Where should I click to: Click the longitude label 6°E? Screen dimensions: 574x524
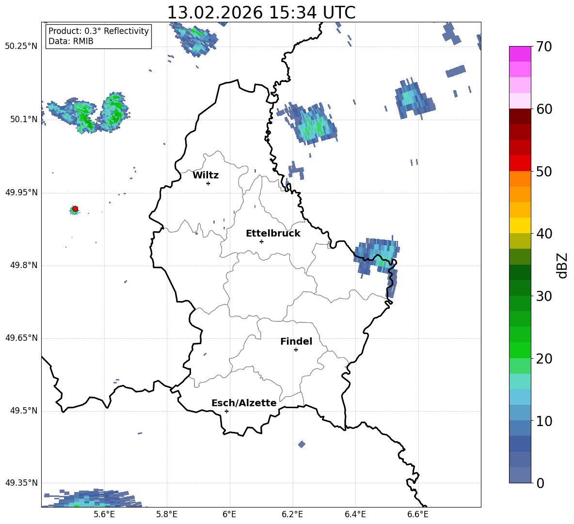pyautogui.click(x=229, y=514)
